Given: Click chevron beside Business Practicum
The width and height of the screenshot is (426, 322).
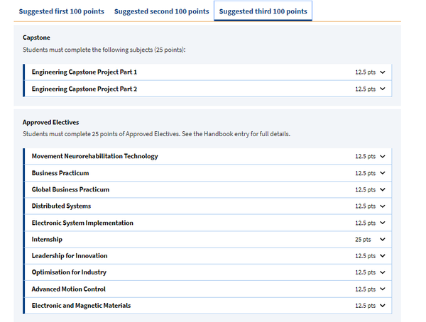Looking at the screenshot, I should pos(383,173).
